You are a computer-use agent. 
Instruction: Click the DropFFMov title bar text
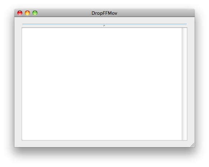tap(104, 13)
